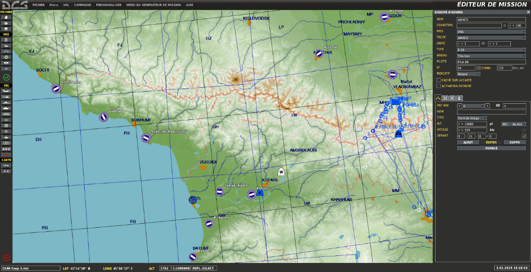The width and height of the screenshot is (531, 272).
Task: Click the Sochi-Adler airfield marker on map
Action: click(56, 89)
